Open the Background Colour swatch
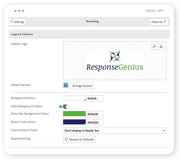 pos(74,98)
